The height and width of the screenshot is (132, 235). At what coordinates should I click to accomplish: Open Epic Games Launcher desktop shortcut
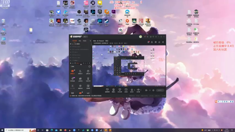(x=100, y=13)
